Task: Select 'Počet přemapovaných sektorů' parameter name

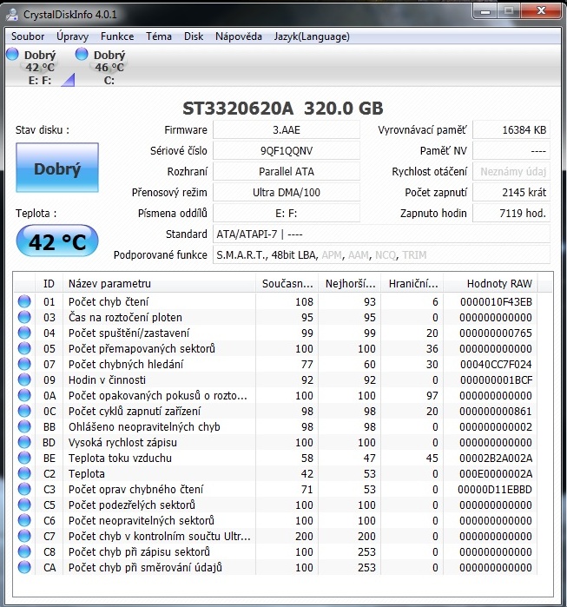Action: pos(142,348)
